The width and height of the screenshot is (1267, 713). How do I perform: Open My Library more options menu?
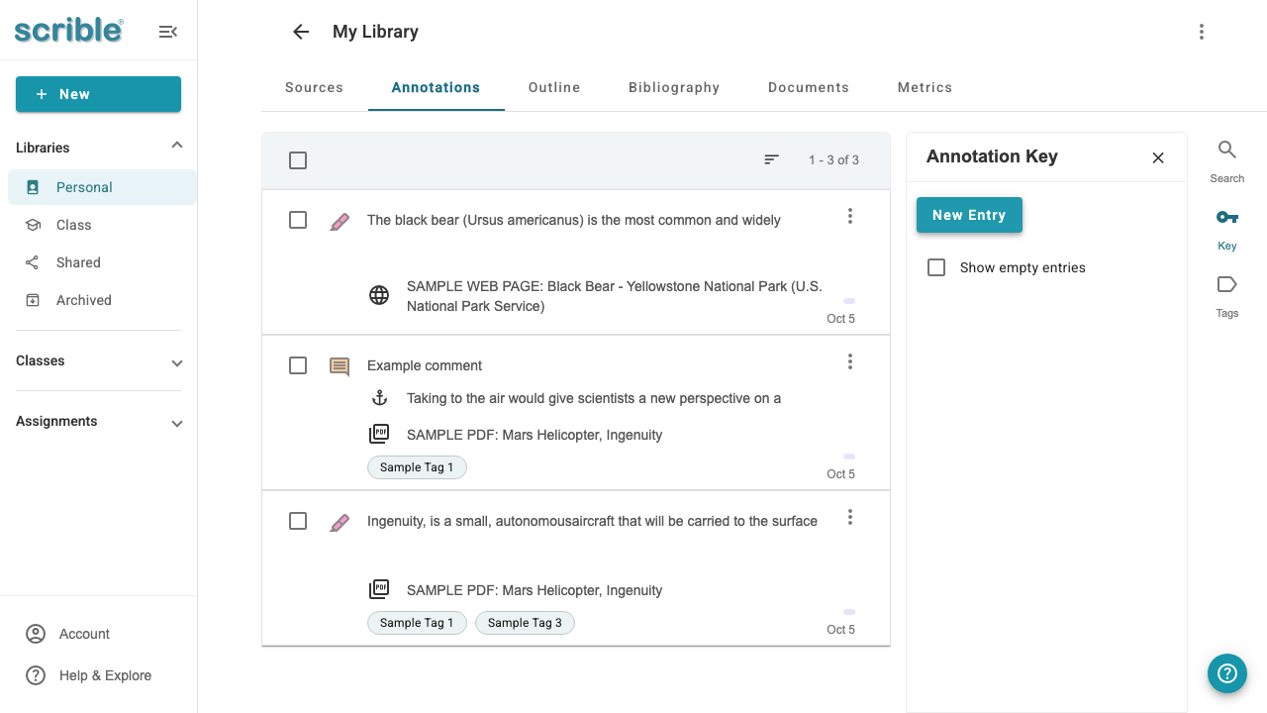(x=1202, y=32)
